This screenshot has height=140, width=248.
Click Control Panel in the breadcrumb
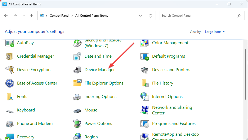pos(59,16)
